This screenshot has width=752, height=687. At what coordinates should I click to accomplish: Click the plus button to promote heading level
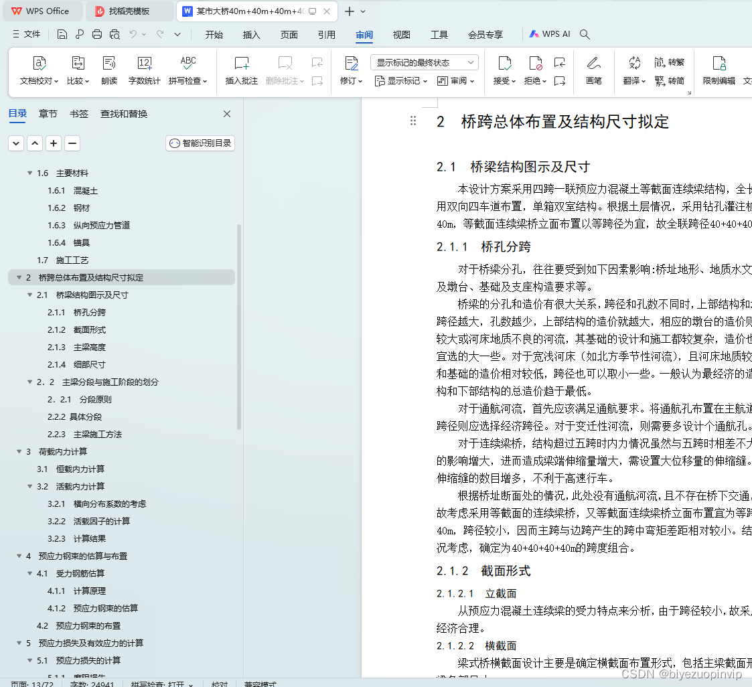click(53, 143)
